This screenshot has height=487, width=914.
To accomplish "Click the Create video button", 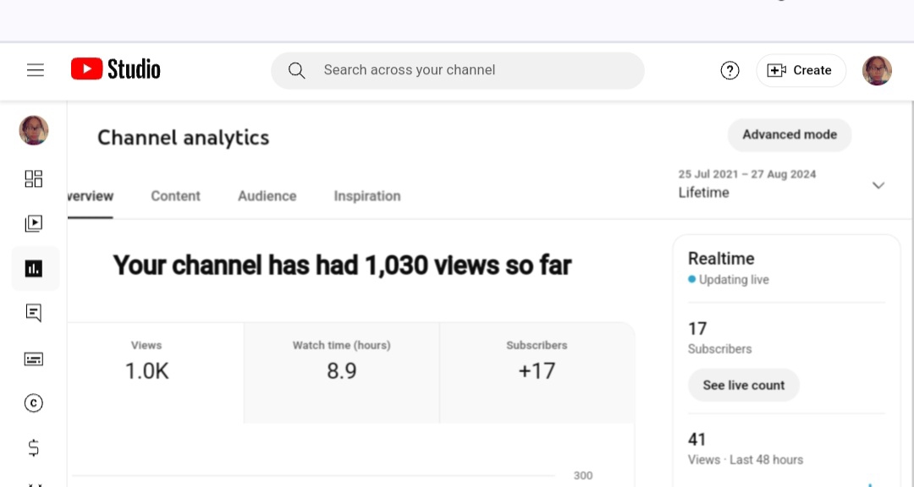I will click(x=800, y=70).
